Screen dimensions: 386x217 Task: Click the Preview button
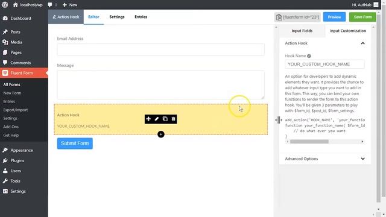(x=334, y=17)
